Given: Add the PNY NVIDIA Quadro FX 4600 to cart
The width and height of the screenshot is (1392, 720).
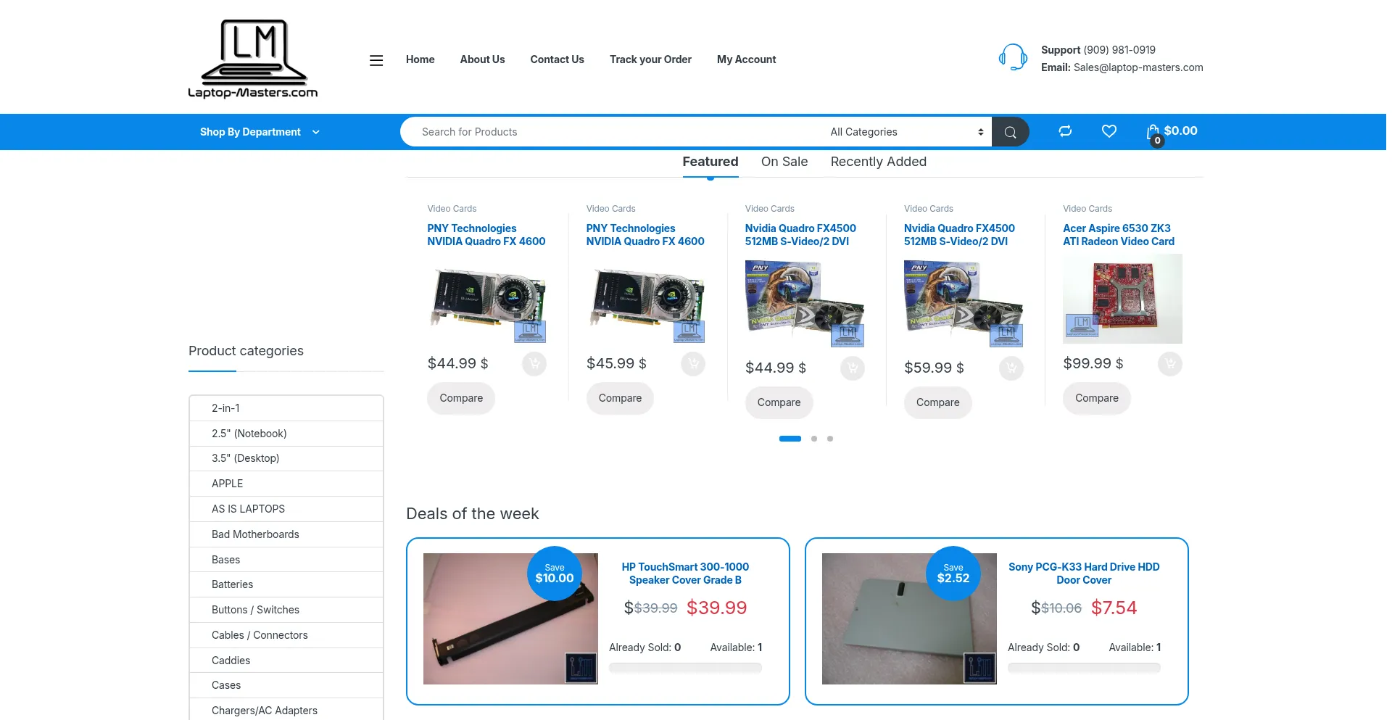Looking at the screenshot, I should (x=534, y=364).
